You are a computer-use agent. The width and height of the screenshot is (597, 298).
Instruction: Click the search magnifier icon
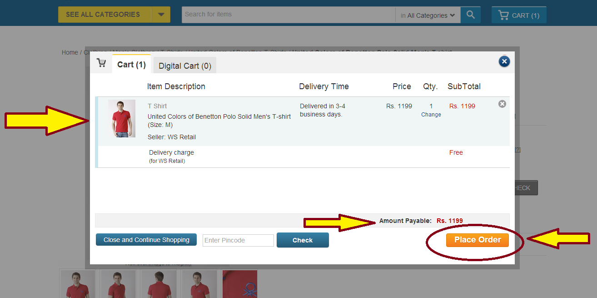(471, 15)
